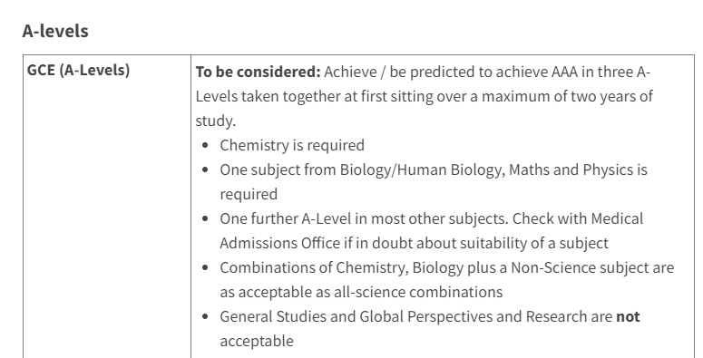Select 'Combinations of Chemistry, Biology plus' bullet line

point(447,267)
